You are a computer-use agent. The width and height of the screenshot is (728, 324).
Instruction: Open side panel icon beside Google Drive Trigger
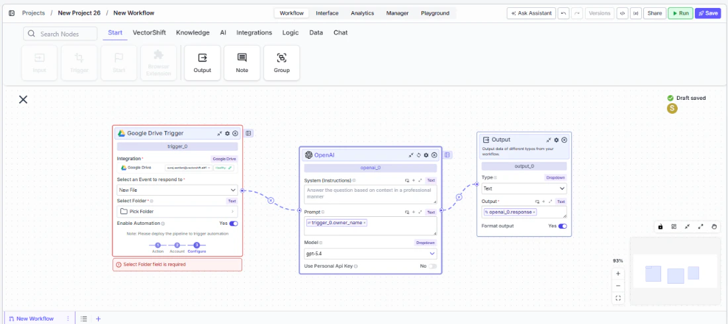[x=249, y=133]
